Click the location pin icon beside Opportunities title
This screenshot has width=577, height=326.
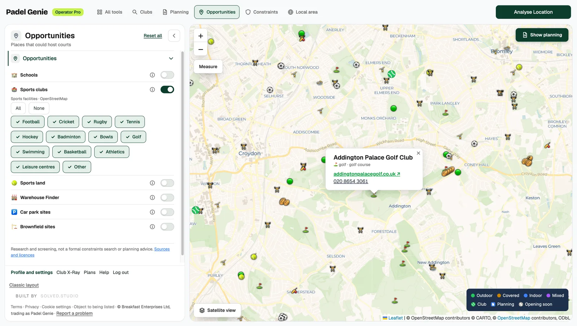16,36
